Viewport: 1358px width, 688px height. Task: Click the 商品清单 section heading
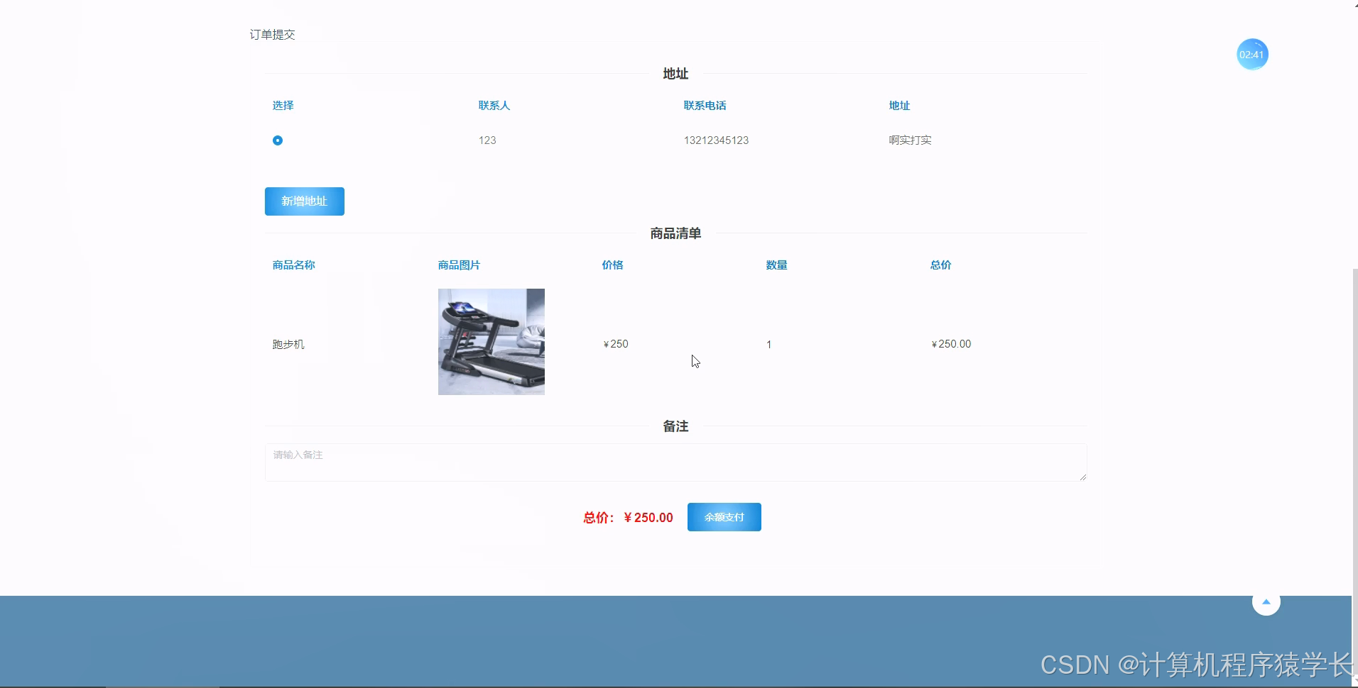tap(675, 233)
